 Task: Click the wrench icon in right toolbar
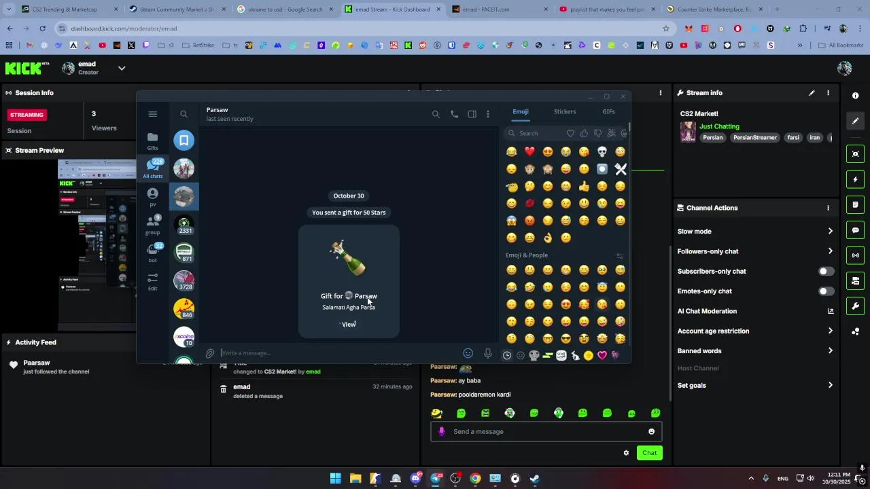pyautogui.click(x=856, y=306)
